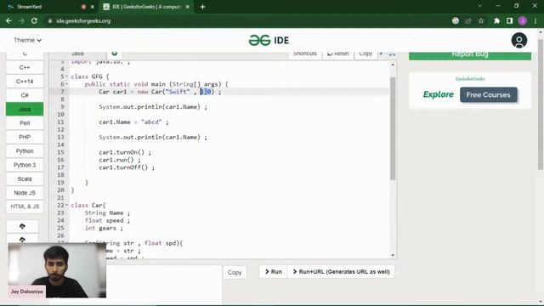This screenshot has height=306, width=544.
Task: Reload the page with refresh icon
Action: tap(34, 20)
